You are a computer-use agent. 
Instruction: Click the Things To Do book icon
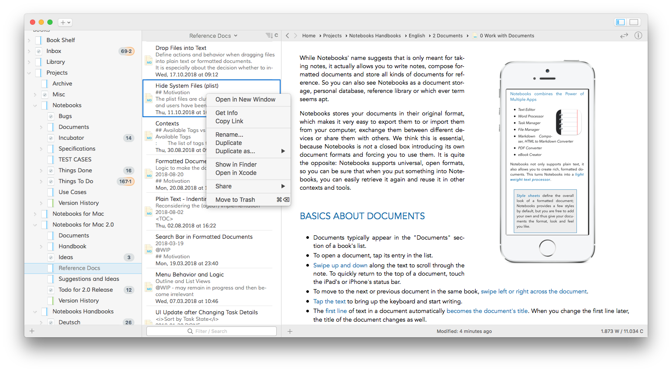(x=51, y=181)
